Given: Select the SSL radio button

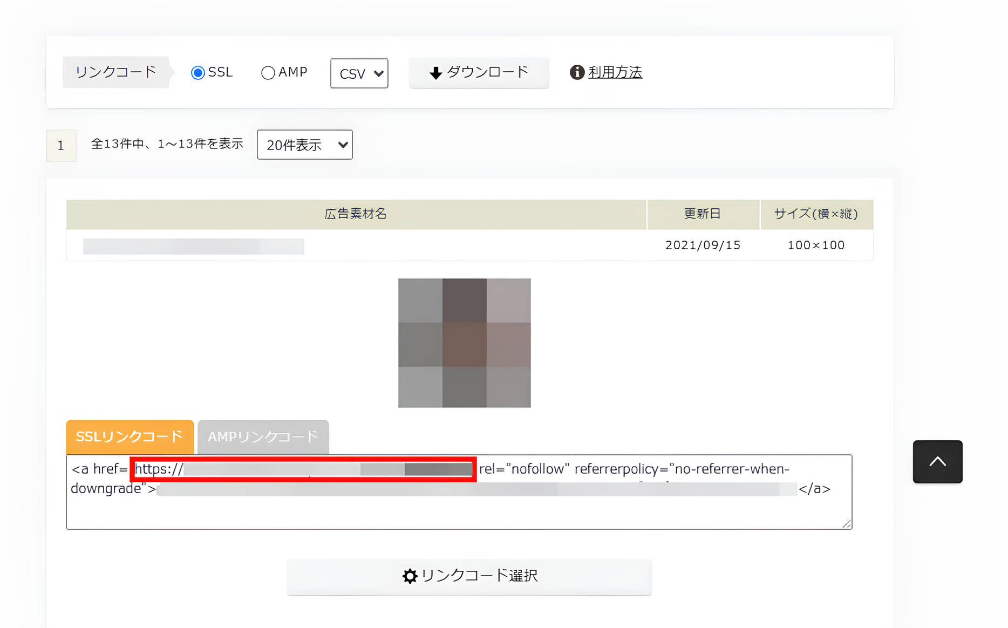Looking at the screenshot, I should pyautogui.click(x=197, y=72).
